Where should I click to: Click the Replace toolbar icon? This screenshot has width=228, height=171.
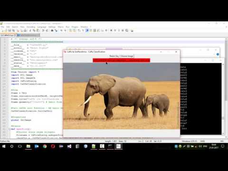click(x=56, y=30)
